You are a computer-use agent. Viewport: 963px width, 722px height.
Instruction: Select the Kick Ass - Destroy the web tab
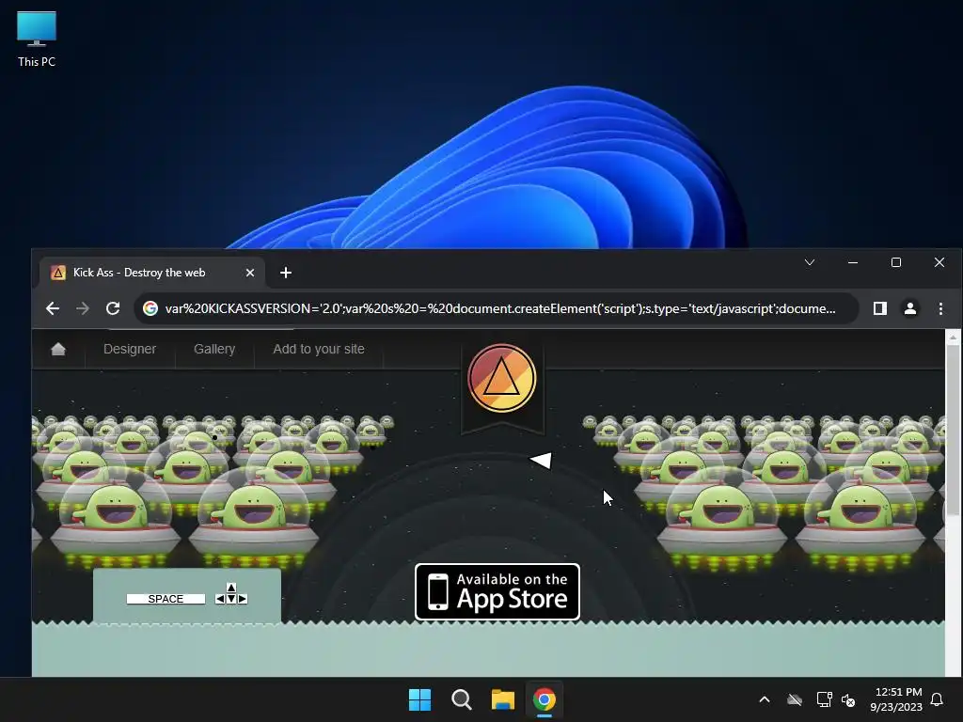tap(152, 273)
